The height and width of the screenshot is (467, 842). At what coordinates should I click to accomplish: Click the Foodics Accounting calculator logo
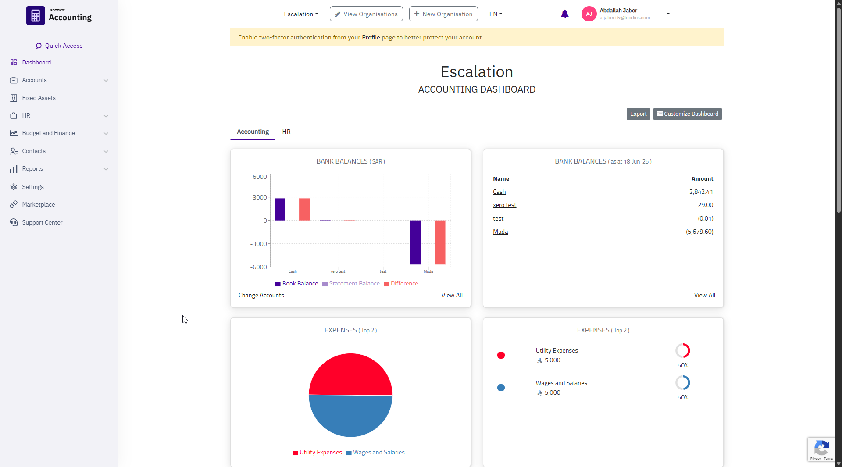click(x=36, y=16)
